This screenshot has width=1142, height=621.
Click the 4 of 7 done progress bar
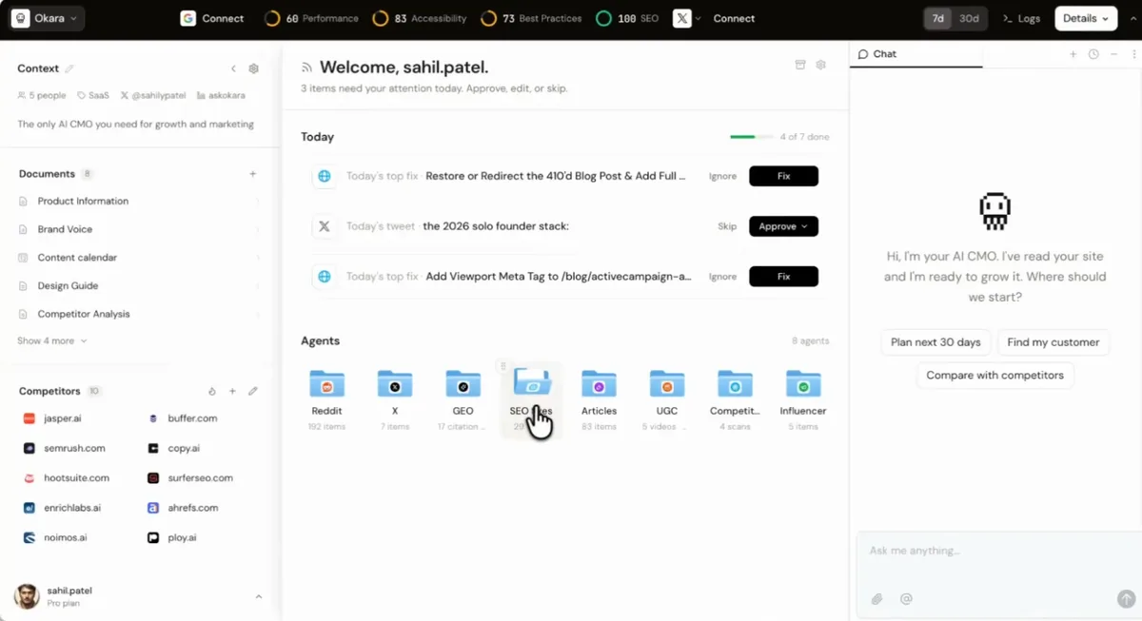coord(751,137)
